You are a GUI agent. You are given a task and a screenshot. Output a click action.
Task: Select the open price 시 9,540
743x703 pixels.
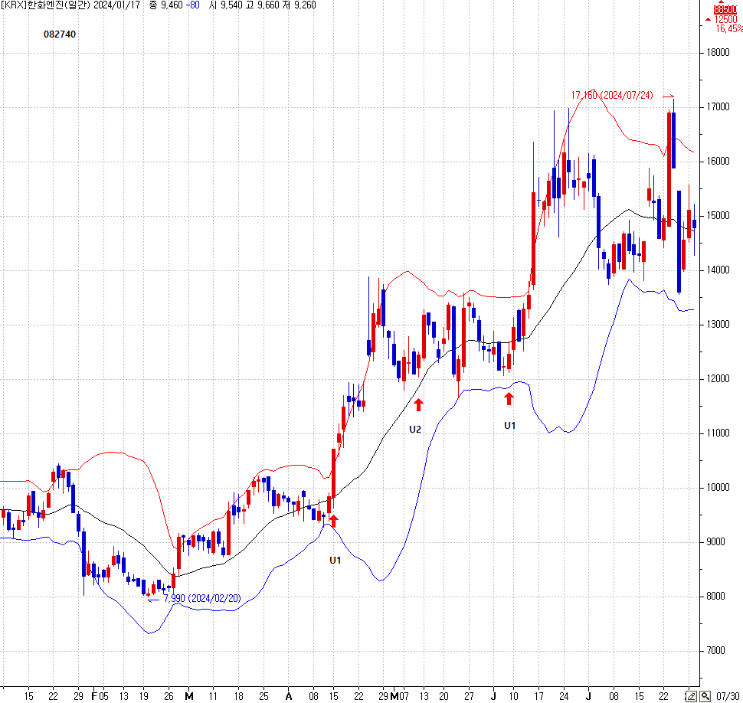tap(225, 5)
